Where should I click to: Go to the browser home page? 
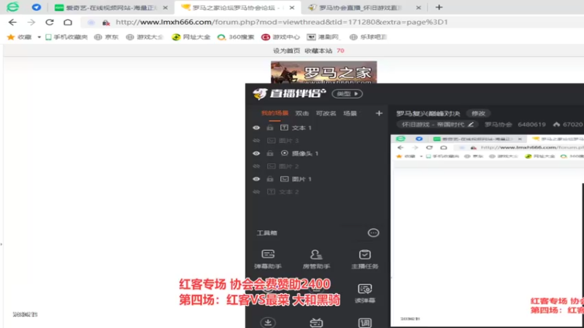[x=68, y=23]
